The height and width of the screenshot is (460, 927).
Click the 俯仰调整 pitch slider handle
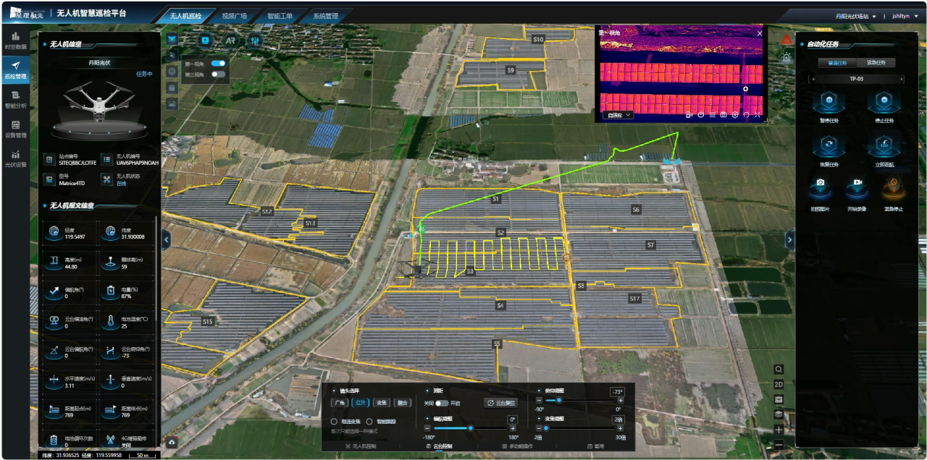coord(559,400)
